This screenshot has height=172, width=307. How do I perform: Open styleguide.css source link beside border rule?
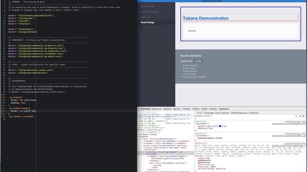[289, 124]
